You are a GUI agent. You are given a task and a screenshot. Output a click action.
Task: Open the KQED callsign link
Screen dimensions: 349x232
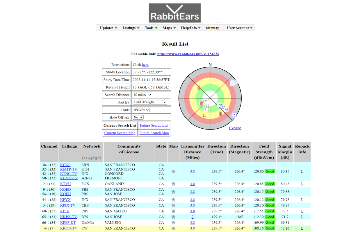(65, 190)
